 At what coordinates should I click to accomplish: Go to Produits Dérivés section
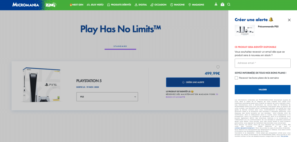(x=119, y=5)
